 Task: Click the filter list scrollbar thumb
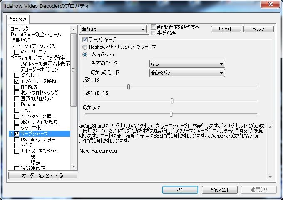pyautogui.click(x=74, y=70)
